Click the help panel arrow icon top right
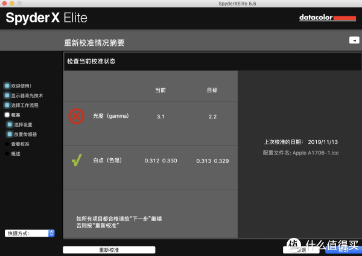Image resolution: width=362 pixels, height=256 pixels. (x=354, y=40)
